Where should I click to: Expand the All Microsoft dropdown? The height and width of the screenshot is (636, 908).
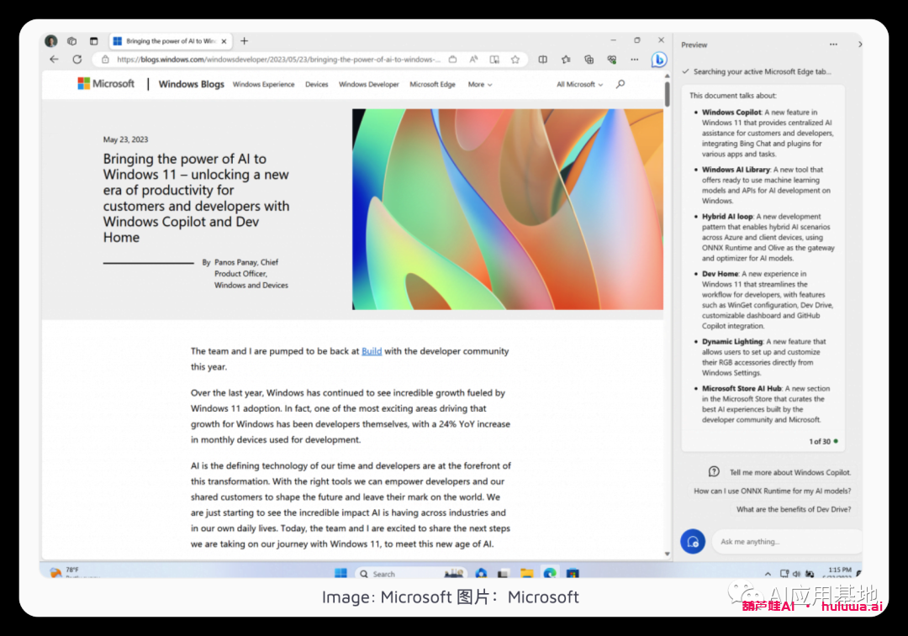coord(579,85)
